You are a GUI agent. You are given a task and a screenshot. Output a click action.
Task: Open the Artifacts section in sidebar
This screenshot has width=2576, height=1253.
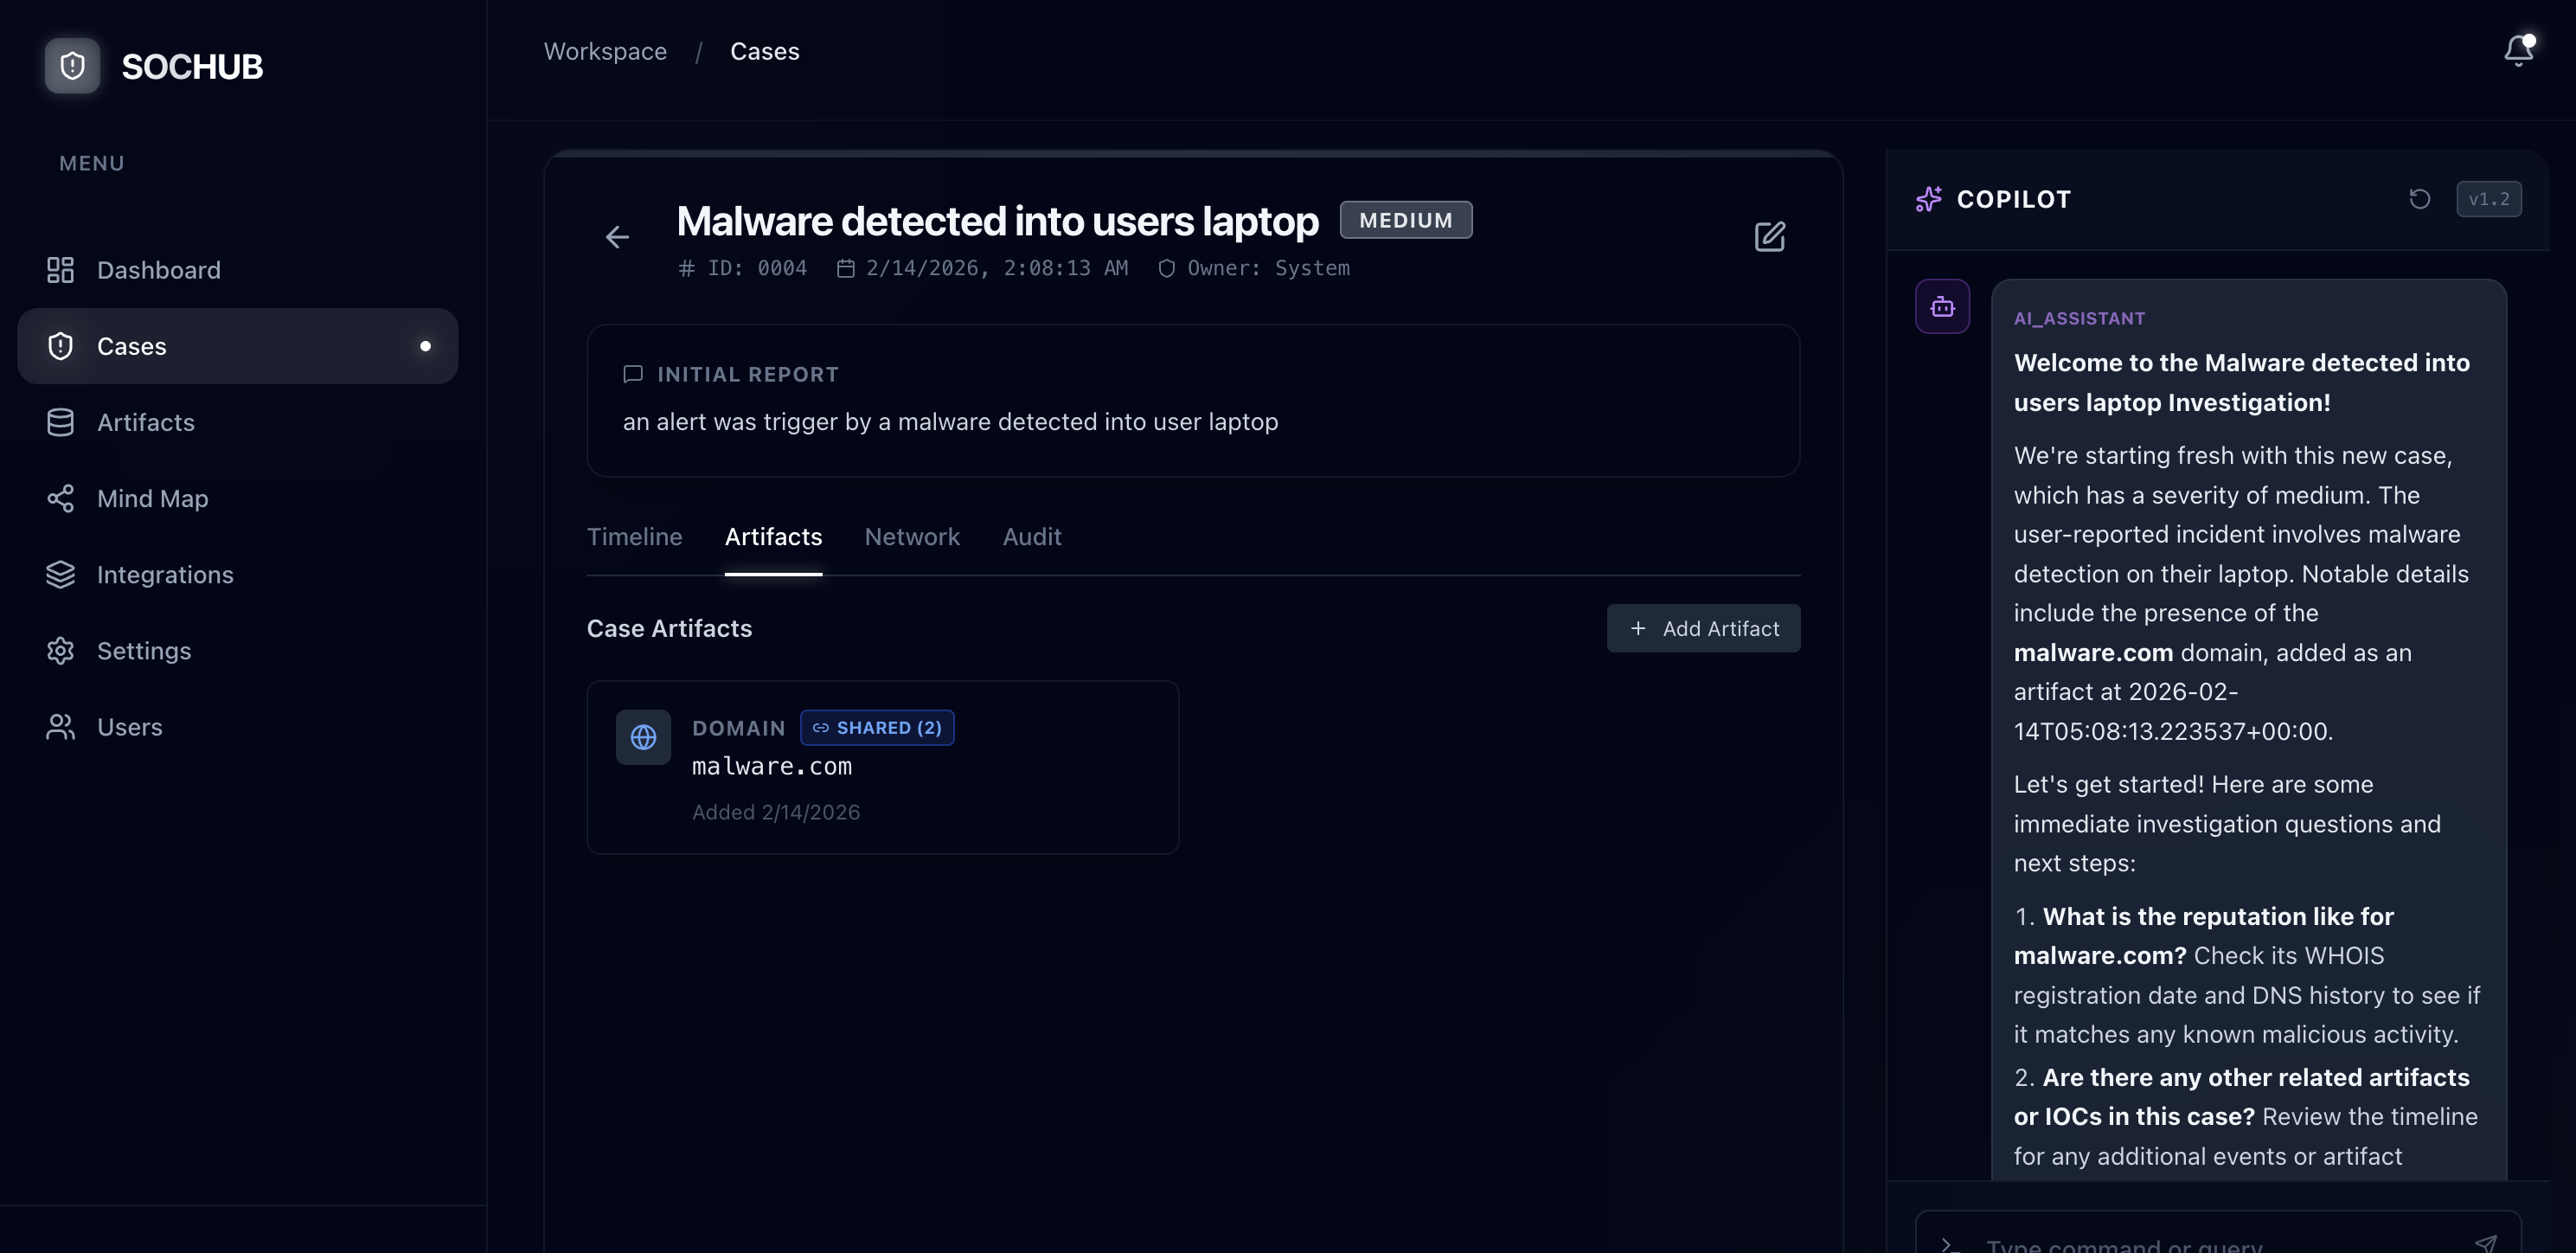pos(145,422)
